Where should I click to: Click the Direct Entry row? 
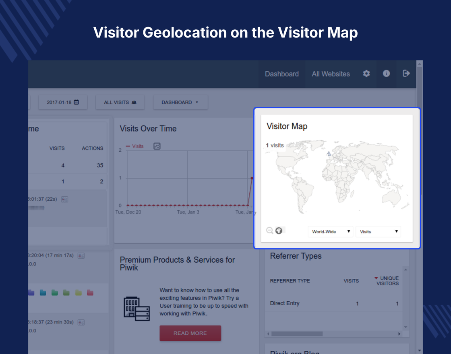click(334, 303)
